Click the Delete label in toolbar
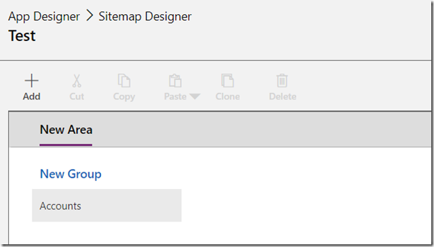The image size is (434, 247). [x=282, y=96]
